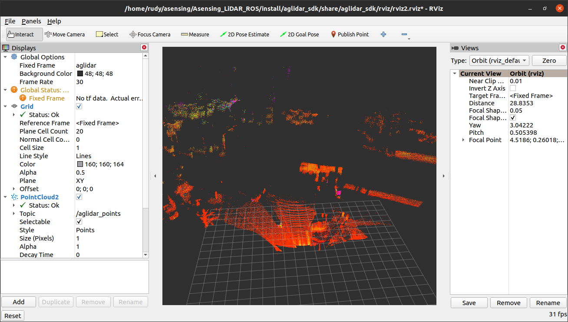This screenshot has width=568, height=322.
Task: Click the plus icon to add a tool
Action: click(x=383, y=34)
